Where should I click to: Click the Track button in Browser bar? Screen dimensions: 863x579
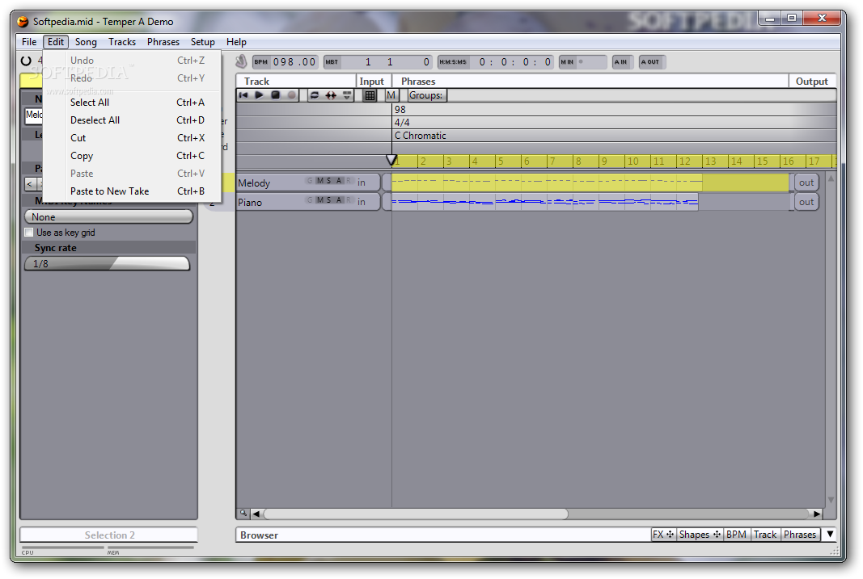[x=765, y=534]
